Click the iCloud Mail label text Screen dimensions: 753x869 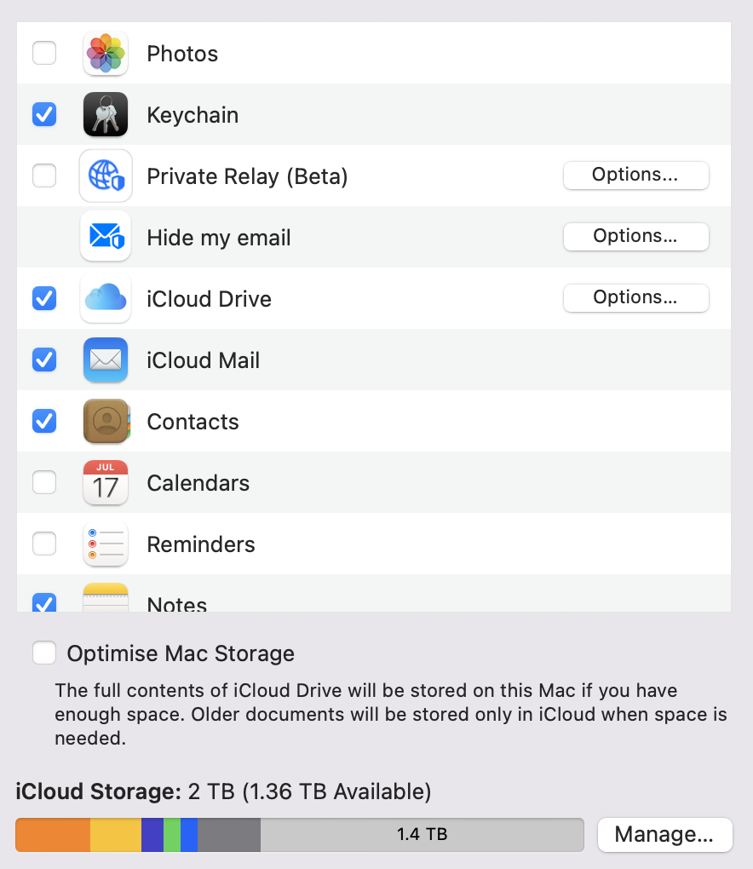pyautogui.click(x=204, y=360)
